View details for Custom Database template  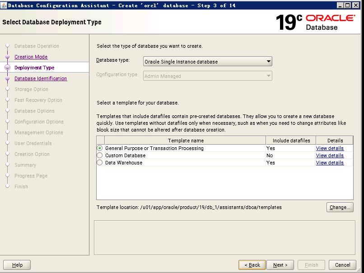[330, 155]
